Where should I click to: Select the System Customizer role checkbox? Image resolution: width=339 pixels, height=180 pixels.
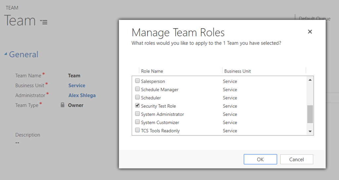137,122
